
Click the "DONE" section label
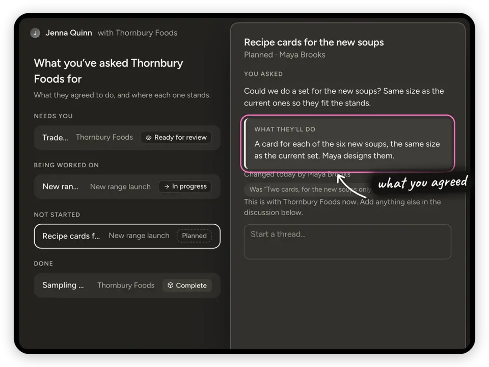pos(43,264)
